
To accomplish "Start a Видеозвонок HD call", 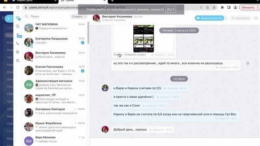I will 209,18.
